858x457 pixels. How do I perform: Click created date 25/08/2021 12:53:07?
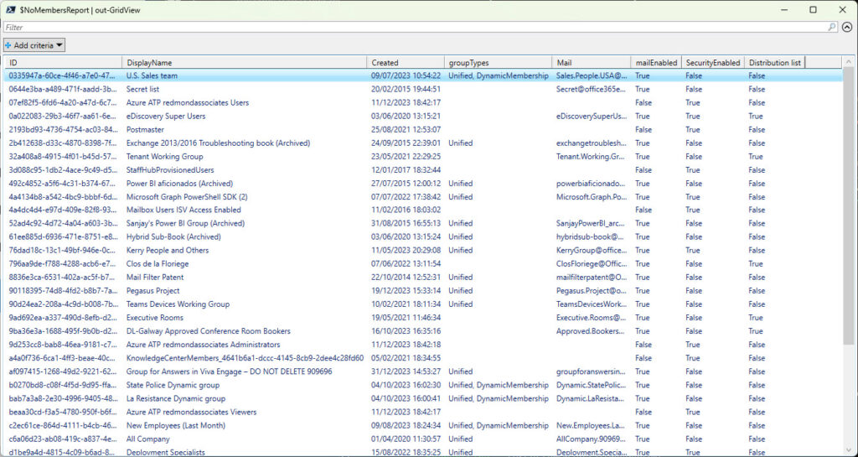406,130
